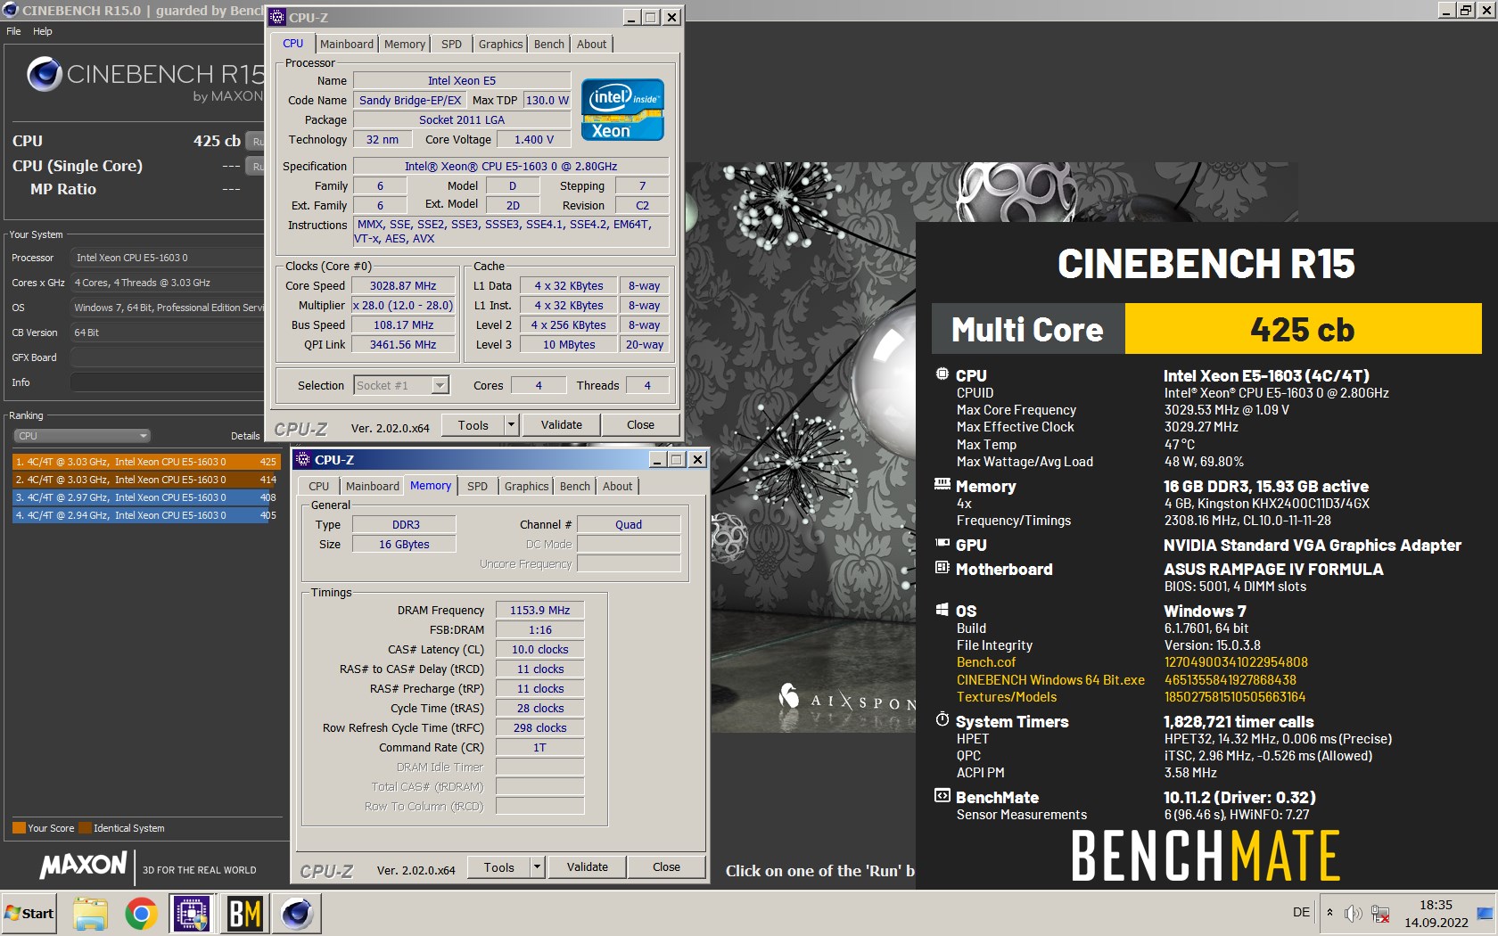Click the lower CPU-Z window title icon
1498x936 pixels.
pos(304,459)
